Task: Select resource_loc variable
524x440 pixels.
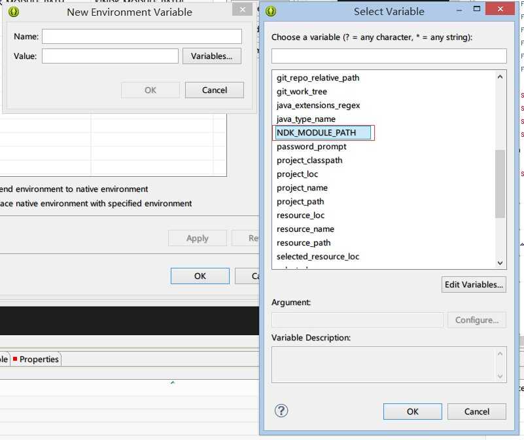Action: click(300, 215)
